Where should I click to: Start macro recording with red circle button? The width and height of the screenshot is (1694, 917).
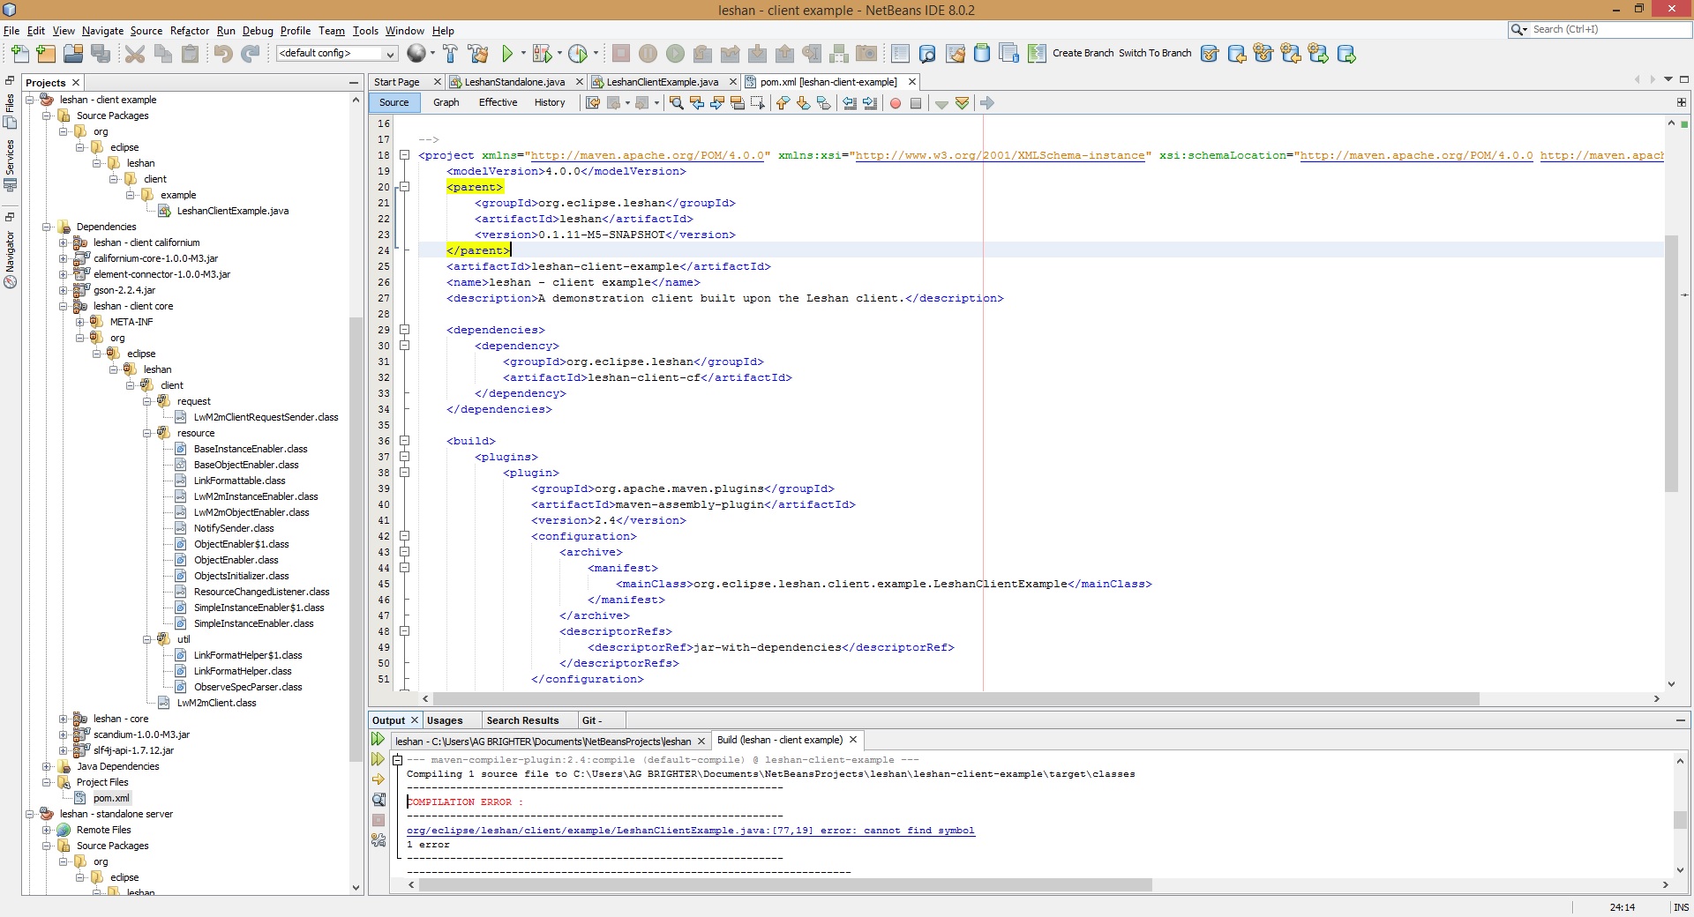click(x=896, y=103)
